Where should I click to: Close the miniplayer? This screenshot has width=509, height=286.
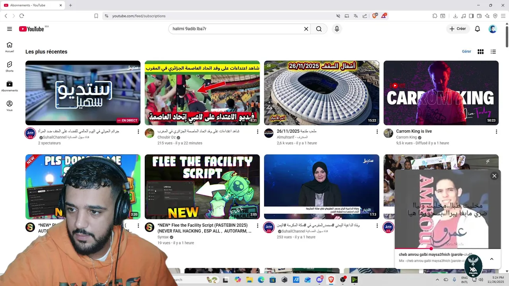(494, 176)
